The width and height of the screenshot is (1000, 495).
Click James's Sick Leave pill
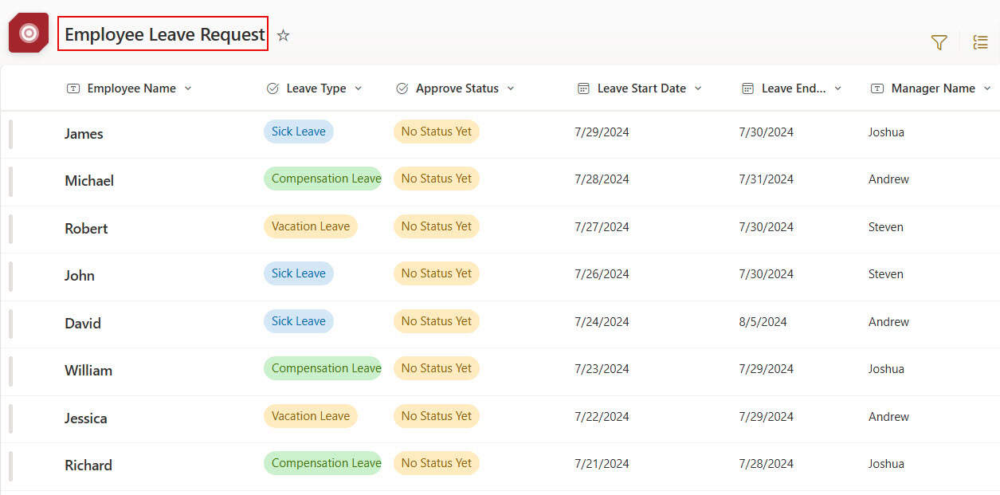pyautogui.click(x=299, y=132)
